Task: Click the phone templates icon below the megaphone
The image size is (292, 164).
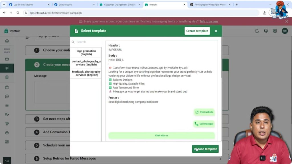Action: click(x=7, y=77)
